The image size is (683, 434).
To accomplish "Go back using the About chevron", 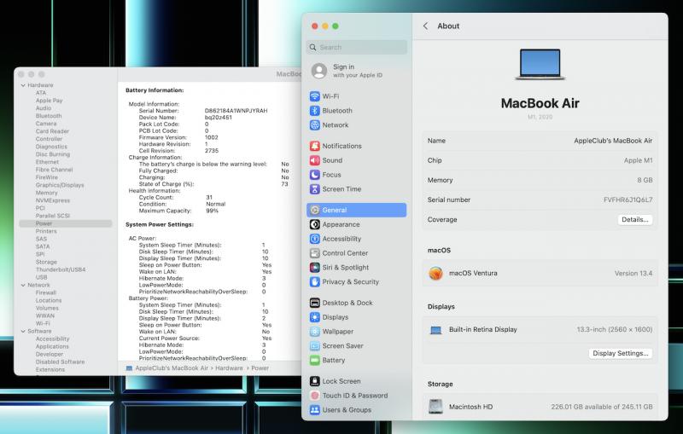I will [x=425, y=26].
